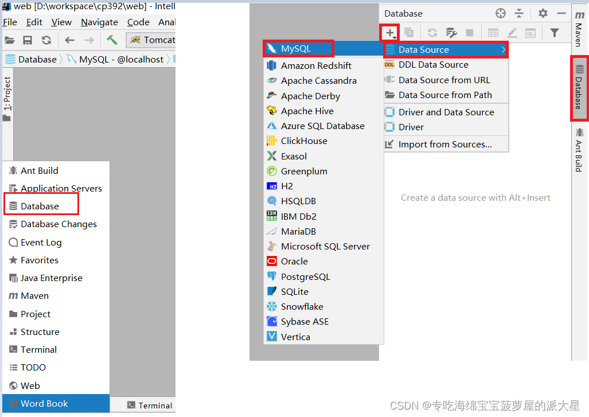This screenshot has width=589, height=417.
Task: Click the collapse all icon in Database header
Action: pos(519,14)
